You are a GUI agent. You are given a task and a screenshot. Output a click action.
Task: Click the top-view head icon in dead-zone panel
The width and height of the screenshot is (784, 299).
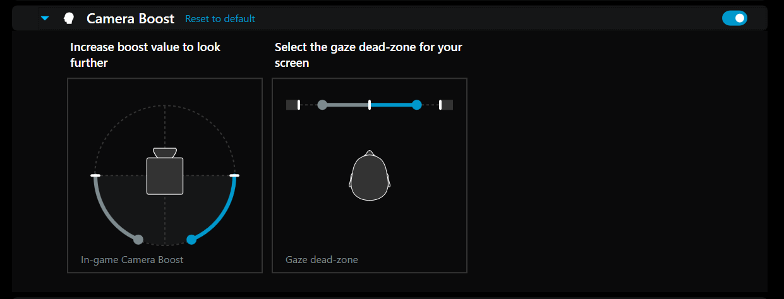point(370,176)
